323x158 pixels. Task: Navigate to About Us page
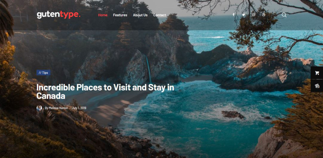point(140,15)
